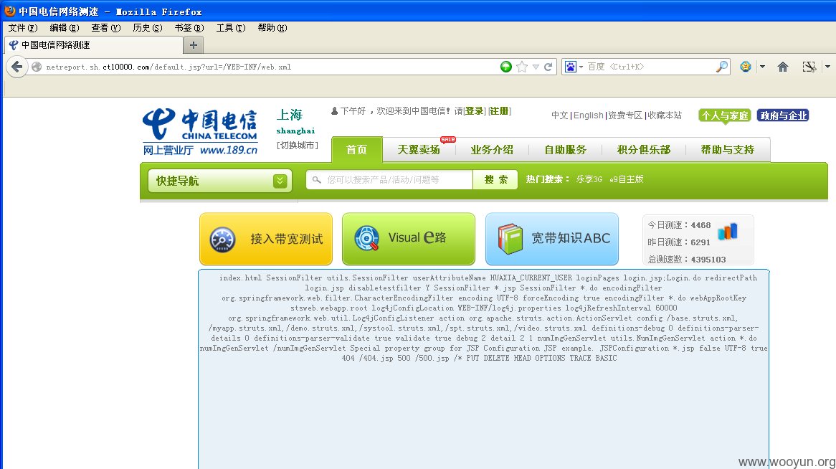
Task: Click the 切换城市 link
Action: point(297,145)
